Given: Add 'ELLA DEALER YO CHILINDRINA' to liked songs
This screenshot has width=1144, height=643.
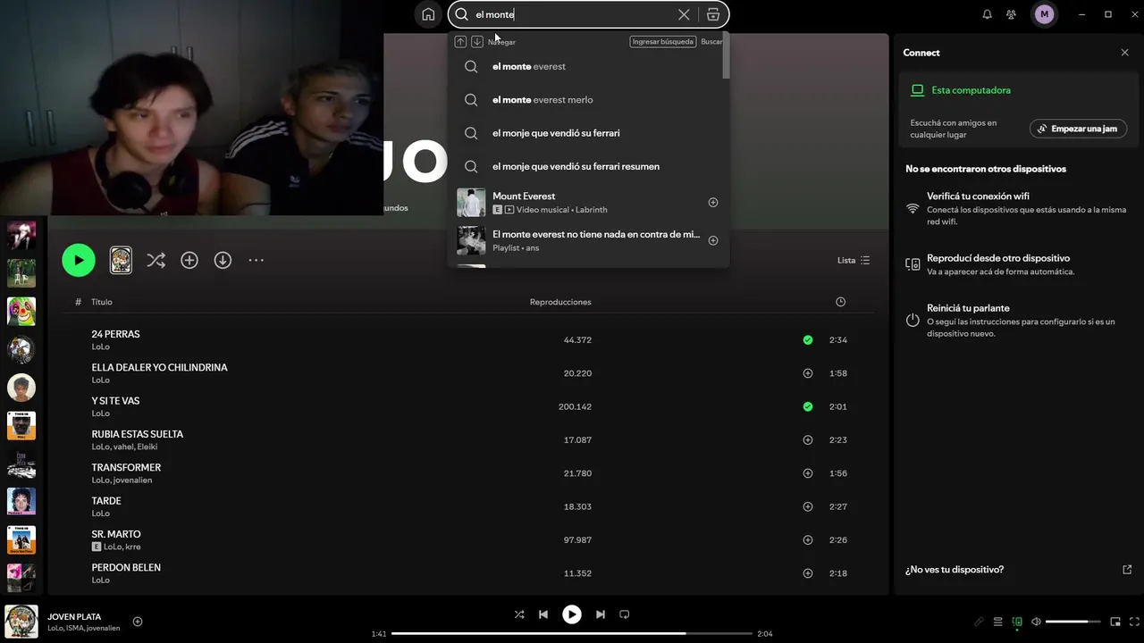Looking at the screenshot, I should click(808, 373).
